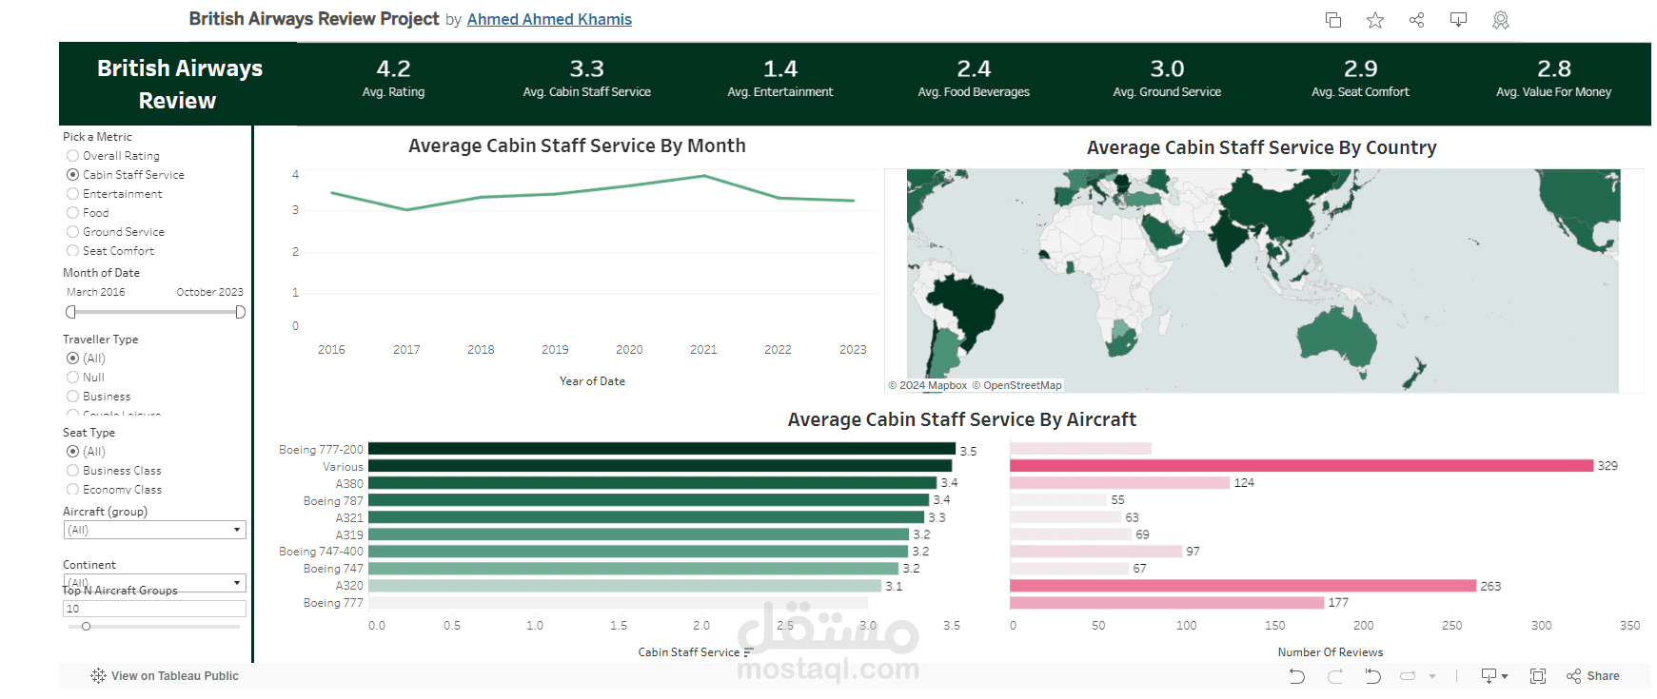
Task: Click the Boeing 777-200 green bar
Action: 661,449
